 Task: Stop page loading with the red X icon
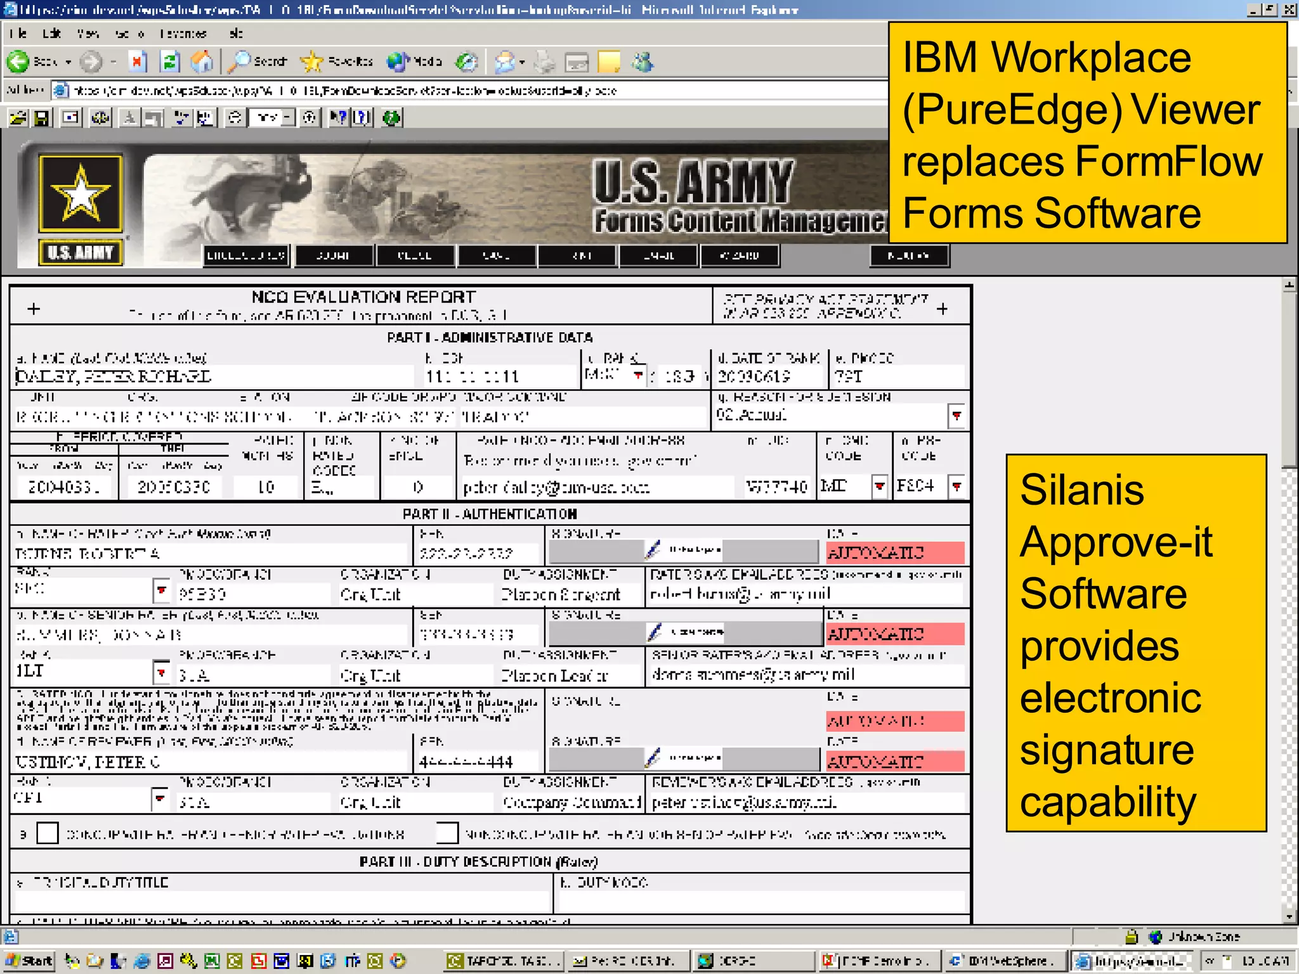137,62
